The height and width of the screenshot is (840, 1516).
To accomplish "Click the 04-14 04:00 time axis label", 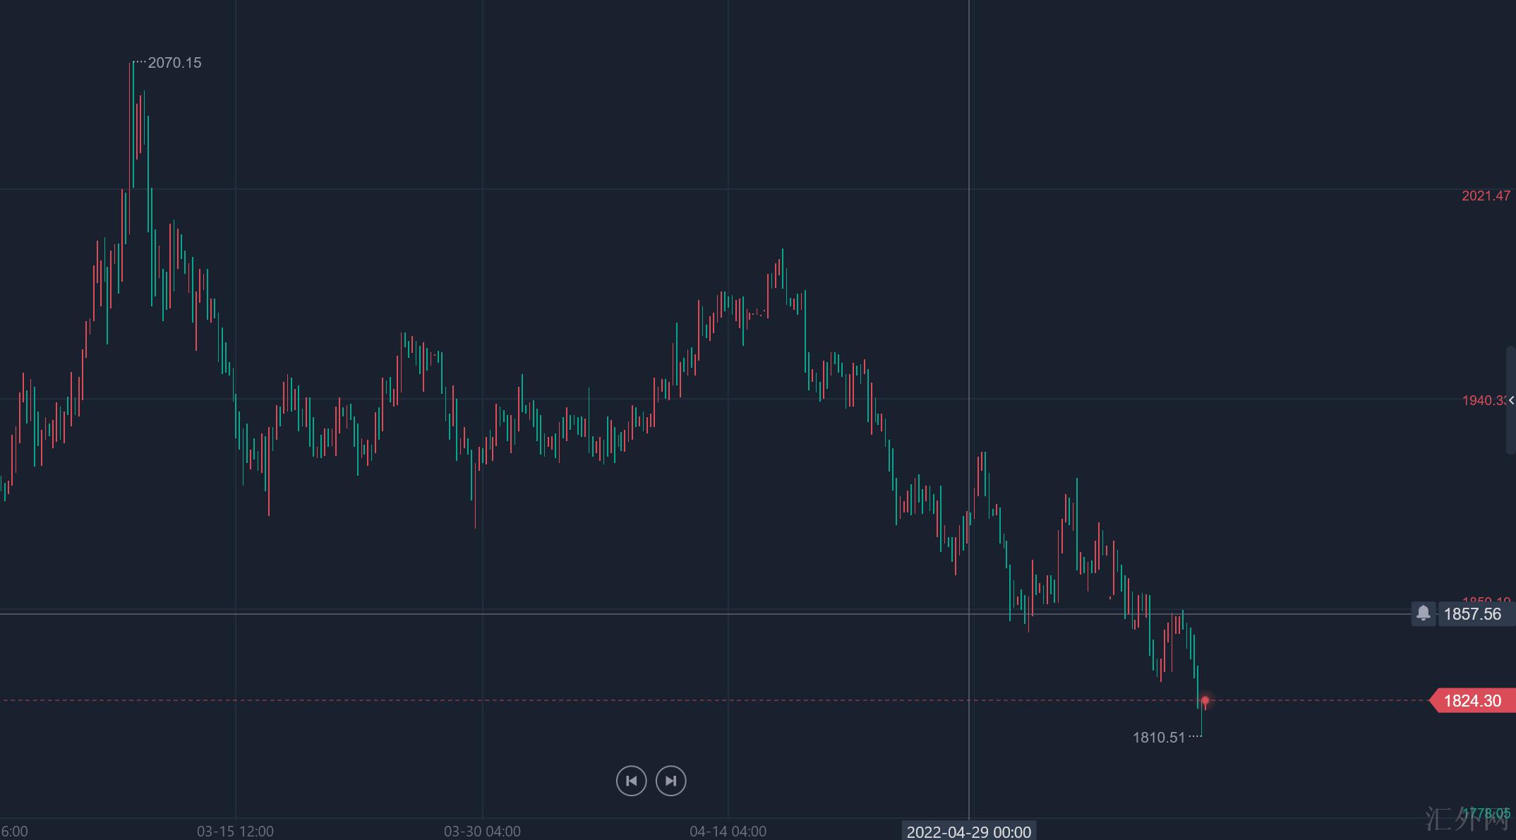I will (728, 832).
